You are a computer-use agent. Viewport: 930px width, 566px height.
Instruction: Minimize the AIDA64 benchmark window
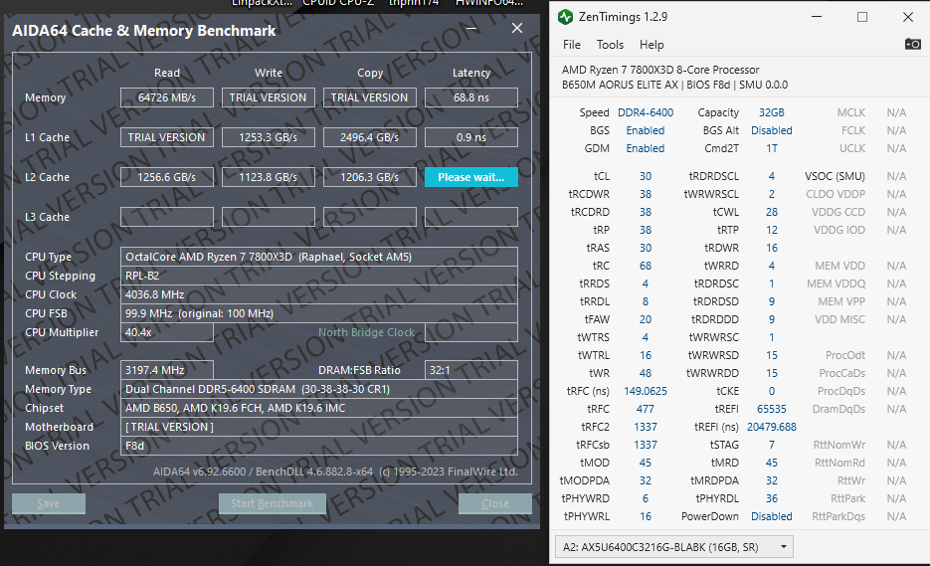click(x=471, y=28)
